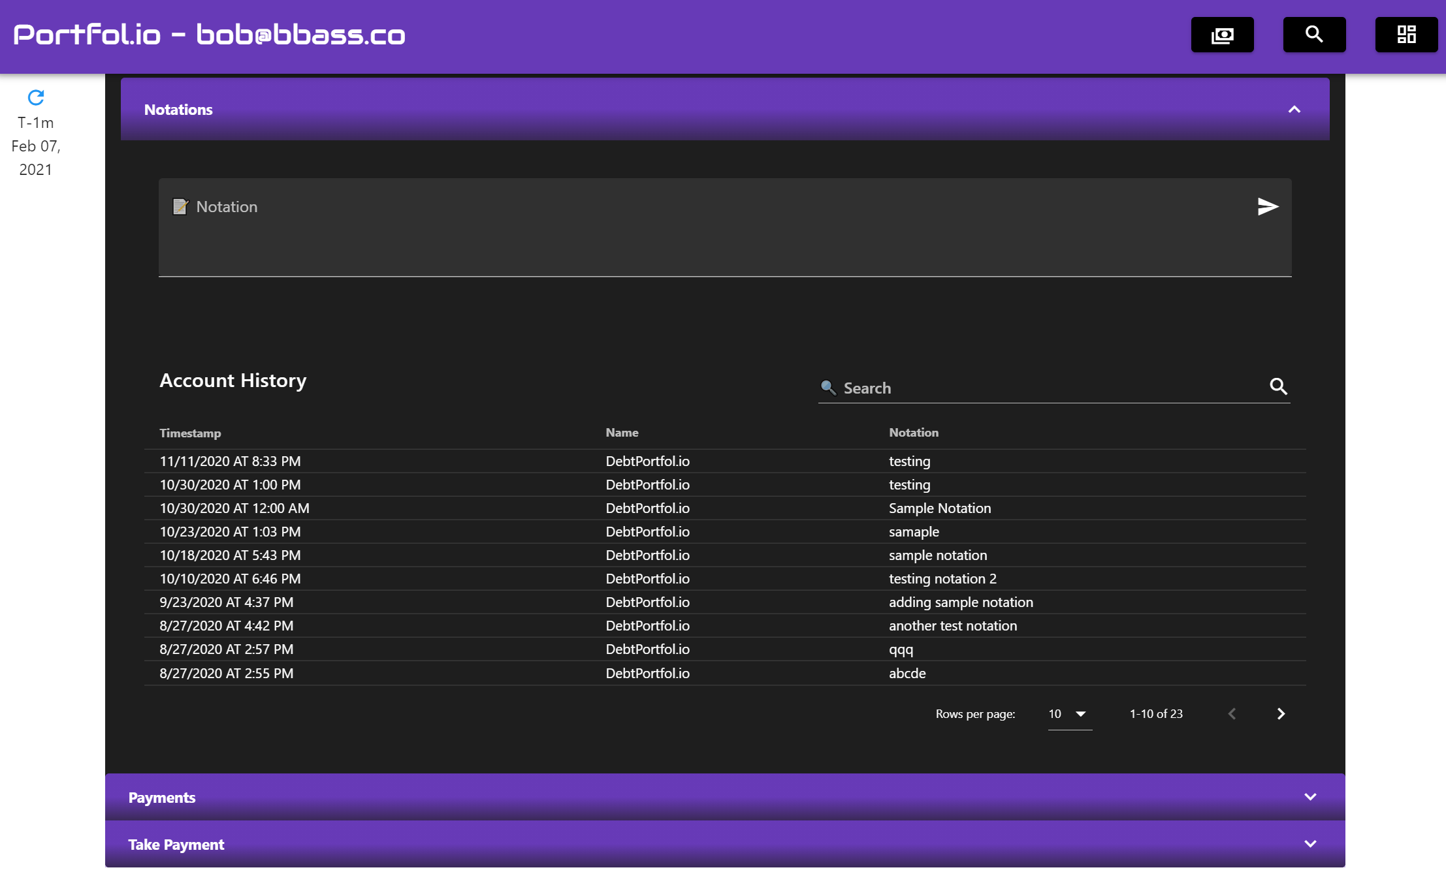Click the previous page arrow in pagination

[x=1232, y=714]
